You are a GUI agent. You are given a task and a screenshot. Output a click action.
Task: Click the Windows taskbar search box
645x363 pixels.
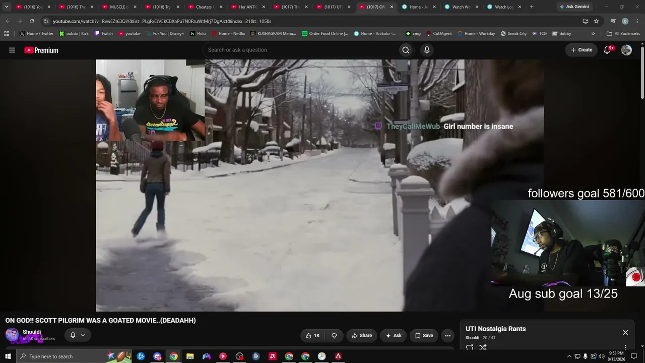pyautogui.click(x=75, y=356)
